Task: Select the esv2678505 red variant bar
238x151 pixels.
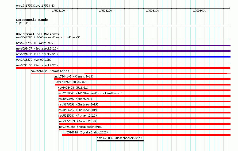Action: 144,96
